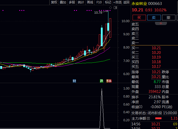Click the stock code 000663
This screenshot has height=129, width=178.
point(155,4)
